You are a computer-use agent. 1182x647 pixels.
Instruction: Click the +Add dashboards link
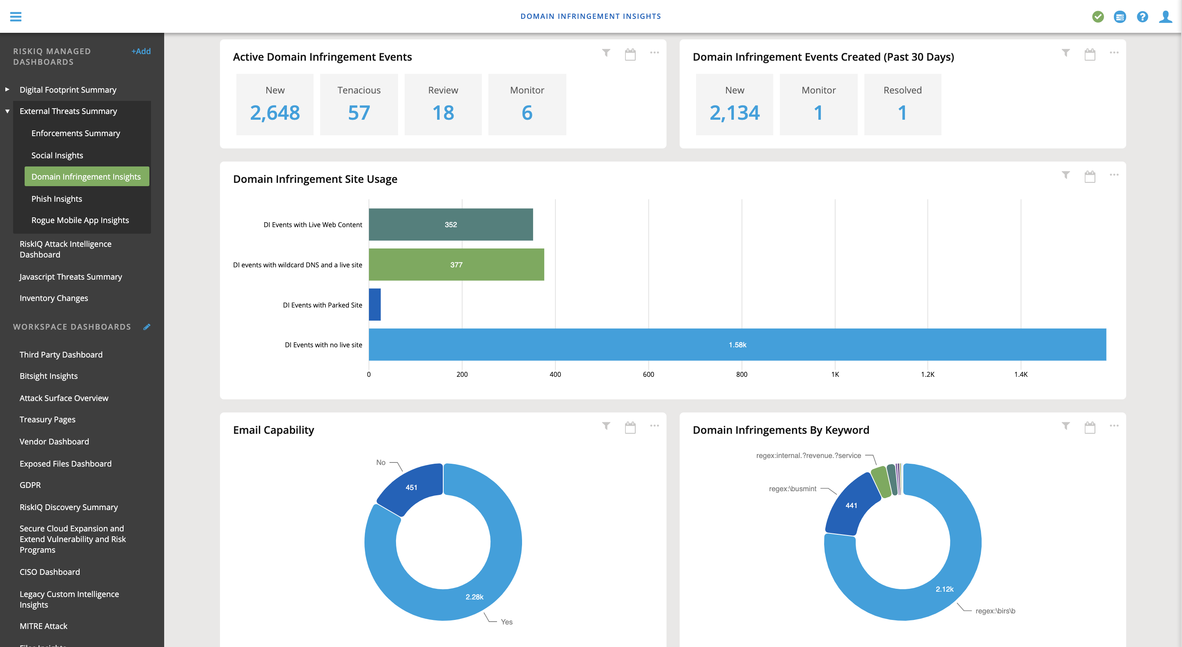coord(141,51)
